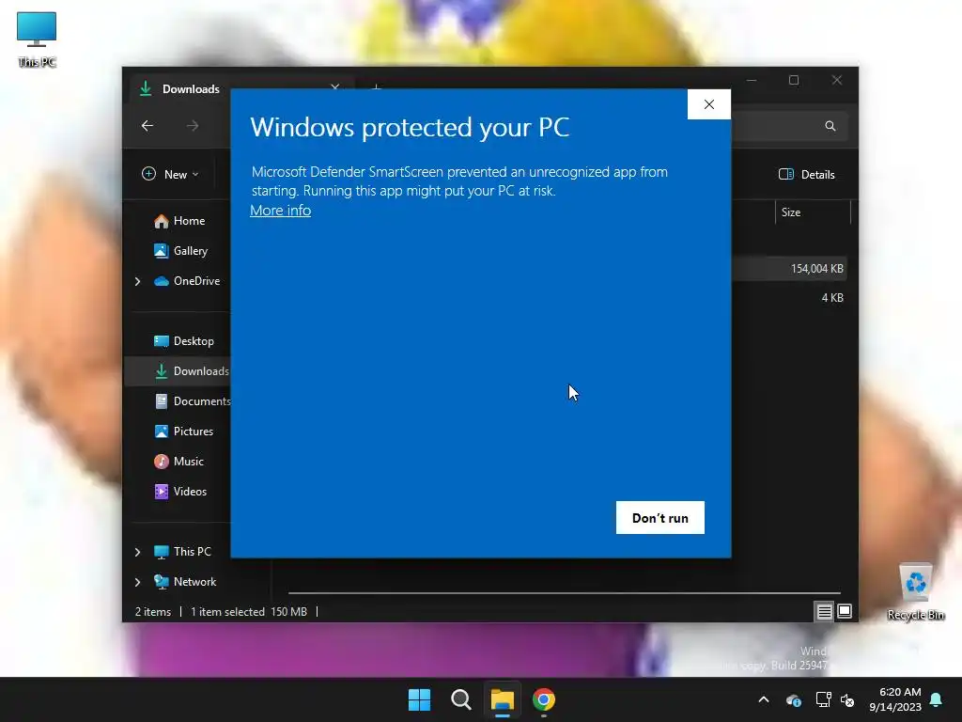The width and height of the screenshot is (962, 722).
Task: Open the New item dropdown
Action: pos(170,174)
